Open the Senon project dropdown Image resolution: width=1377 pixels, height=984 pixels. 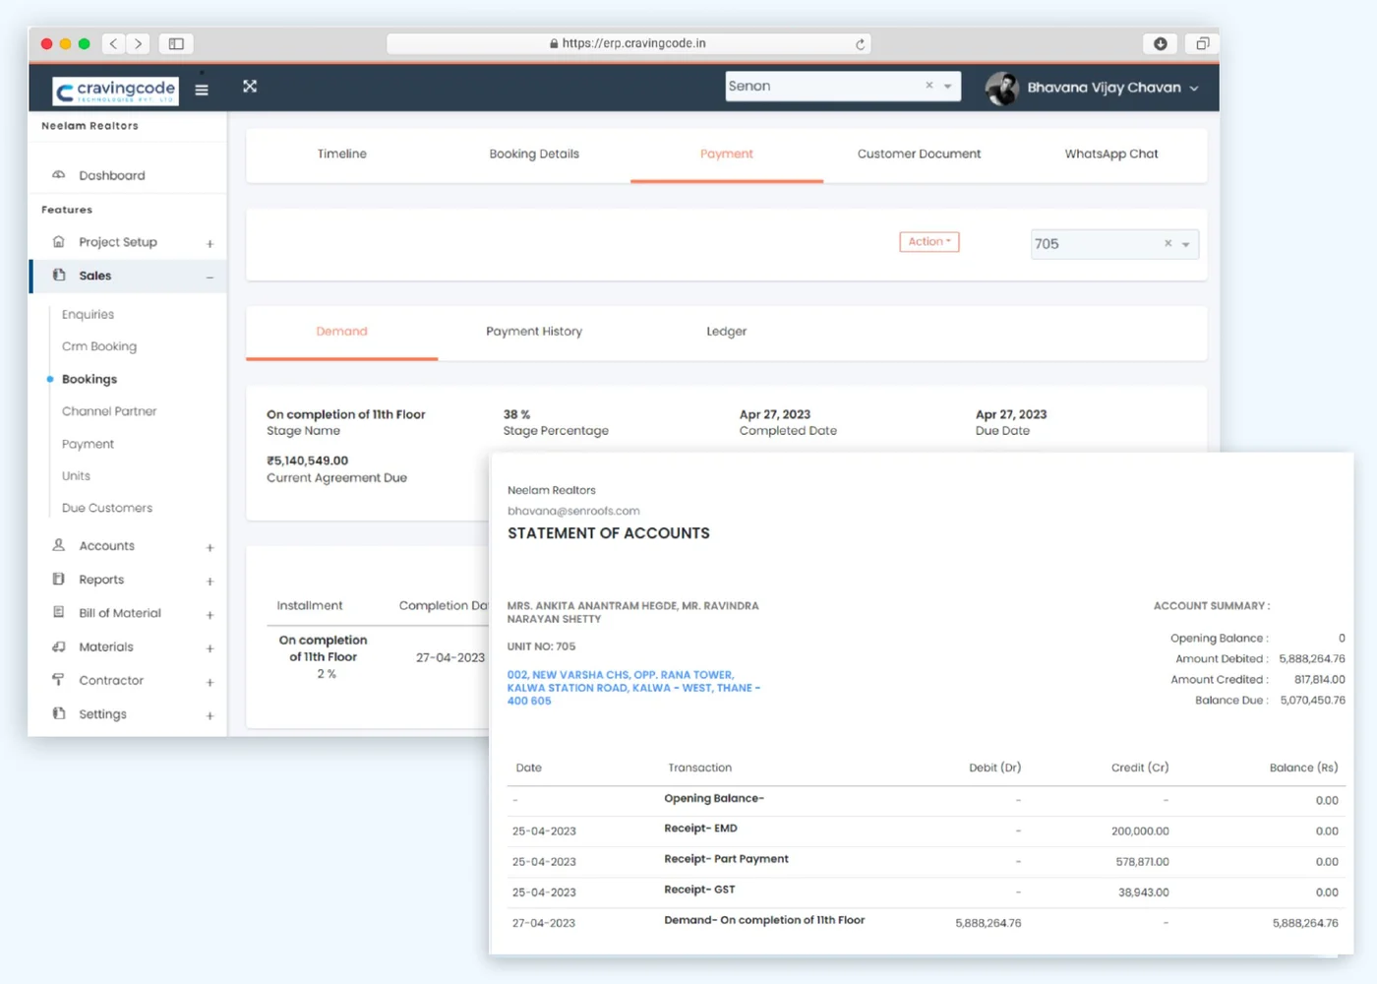[948, 87]
